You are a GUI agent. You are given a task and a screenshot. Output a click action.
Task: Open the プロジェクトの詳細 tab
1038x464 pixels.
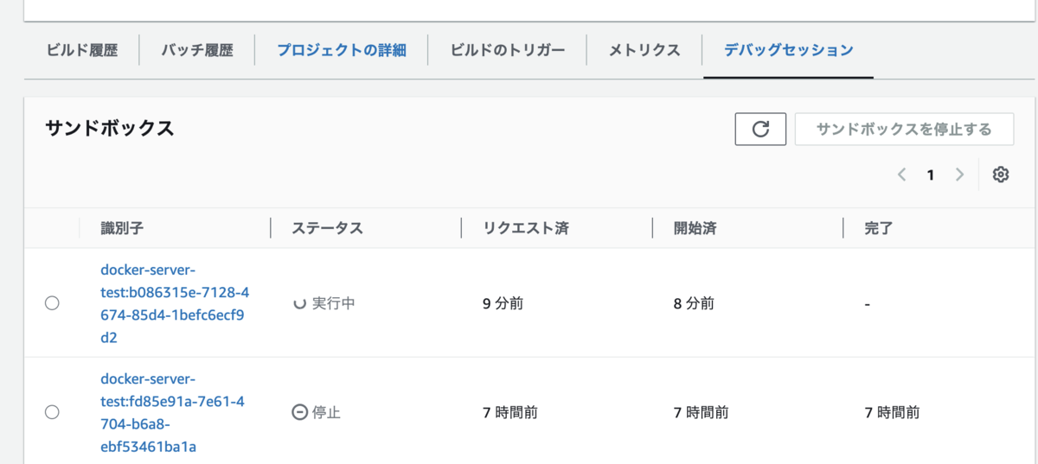(342, 50)
